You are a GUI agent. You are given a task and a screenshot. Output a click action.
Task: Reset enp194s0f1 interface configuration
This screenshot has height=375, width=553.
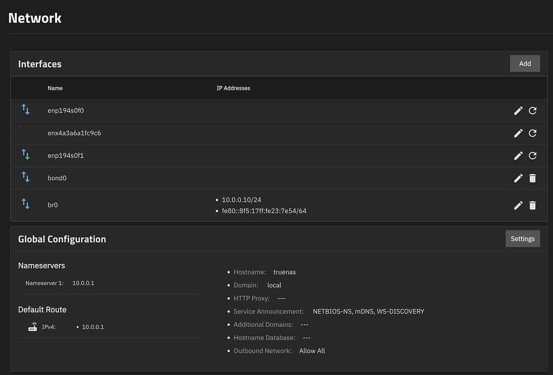click(532, 155)
